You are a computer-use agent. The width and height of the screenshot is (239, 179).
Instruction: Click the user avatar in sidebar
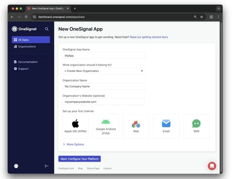[x=16, y=166]
